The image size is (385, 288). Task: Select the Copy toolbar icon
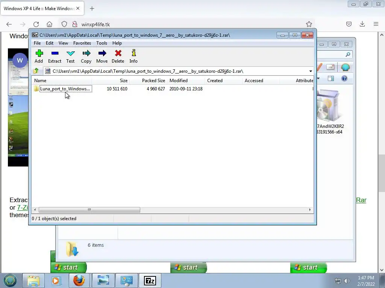[86, 56]
